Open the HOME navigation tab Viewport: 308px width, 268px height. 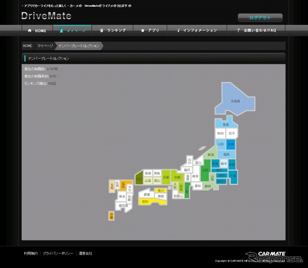click(37, 30)
